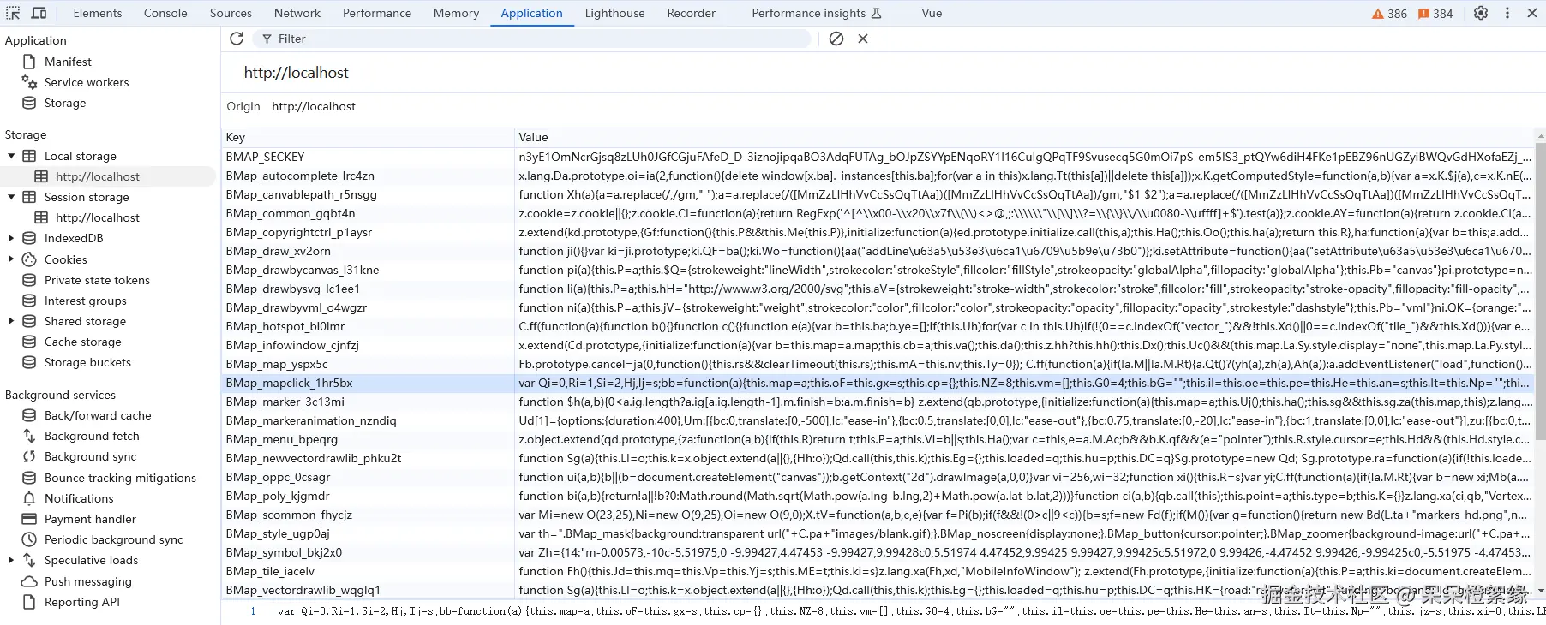Open the Recorder tab
1546x625 pixels.
pos(691,13)
